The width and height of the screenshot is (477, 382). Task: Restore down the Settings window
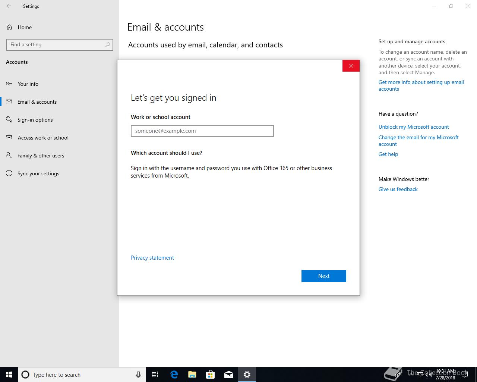click(451, 6)
